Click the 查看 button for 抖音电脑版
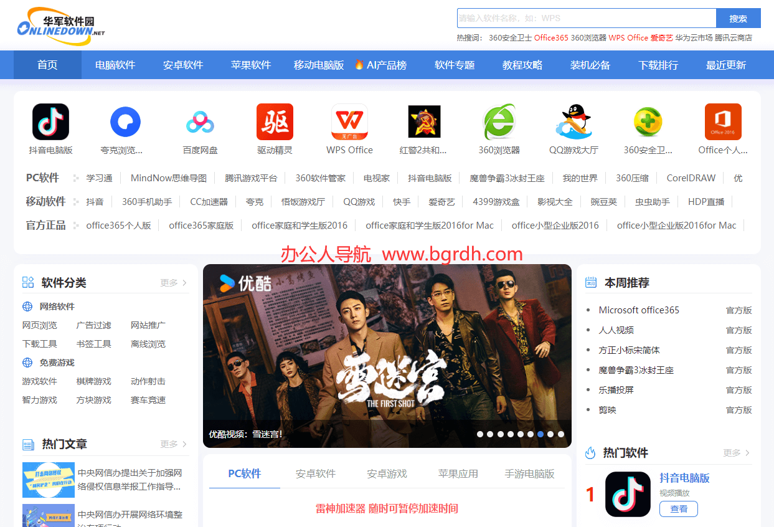774x527 pixels. pos(679,509)
